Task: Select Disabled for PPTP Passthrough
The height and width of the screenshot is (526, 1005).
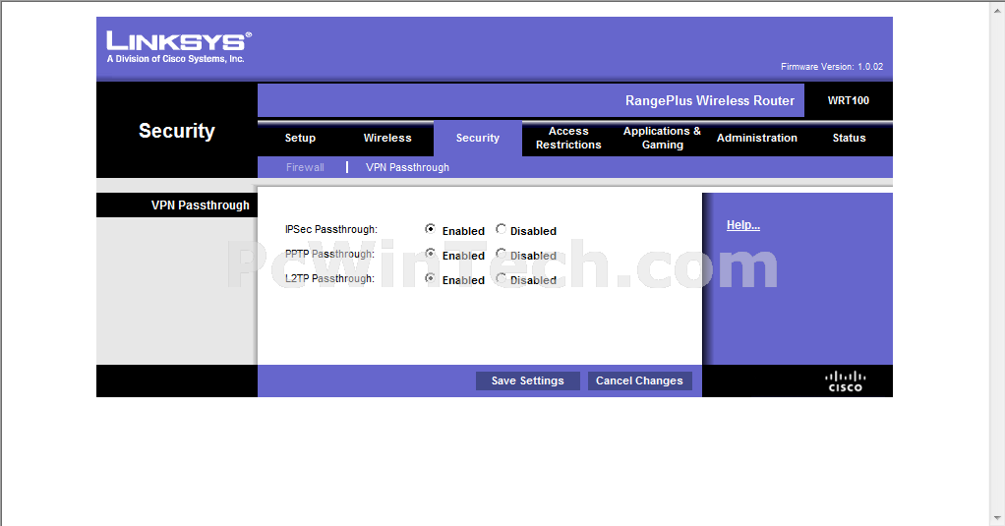Action: [501, 254]
